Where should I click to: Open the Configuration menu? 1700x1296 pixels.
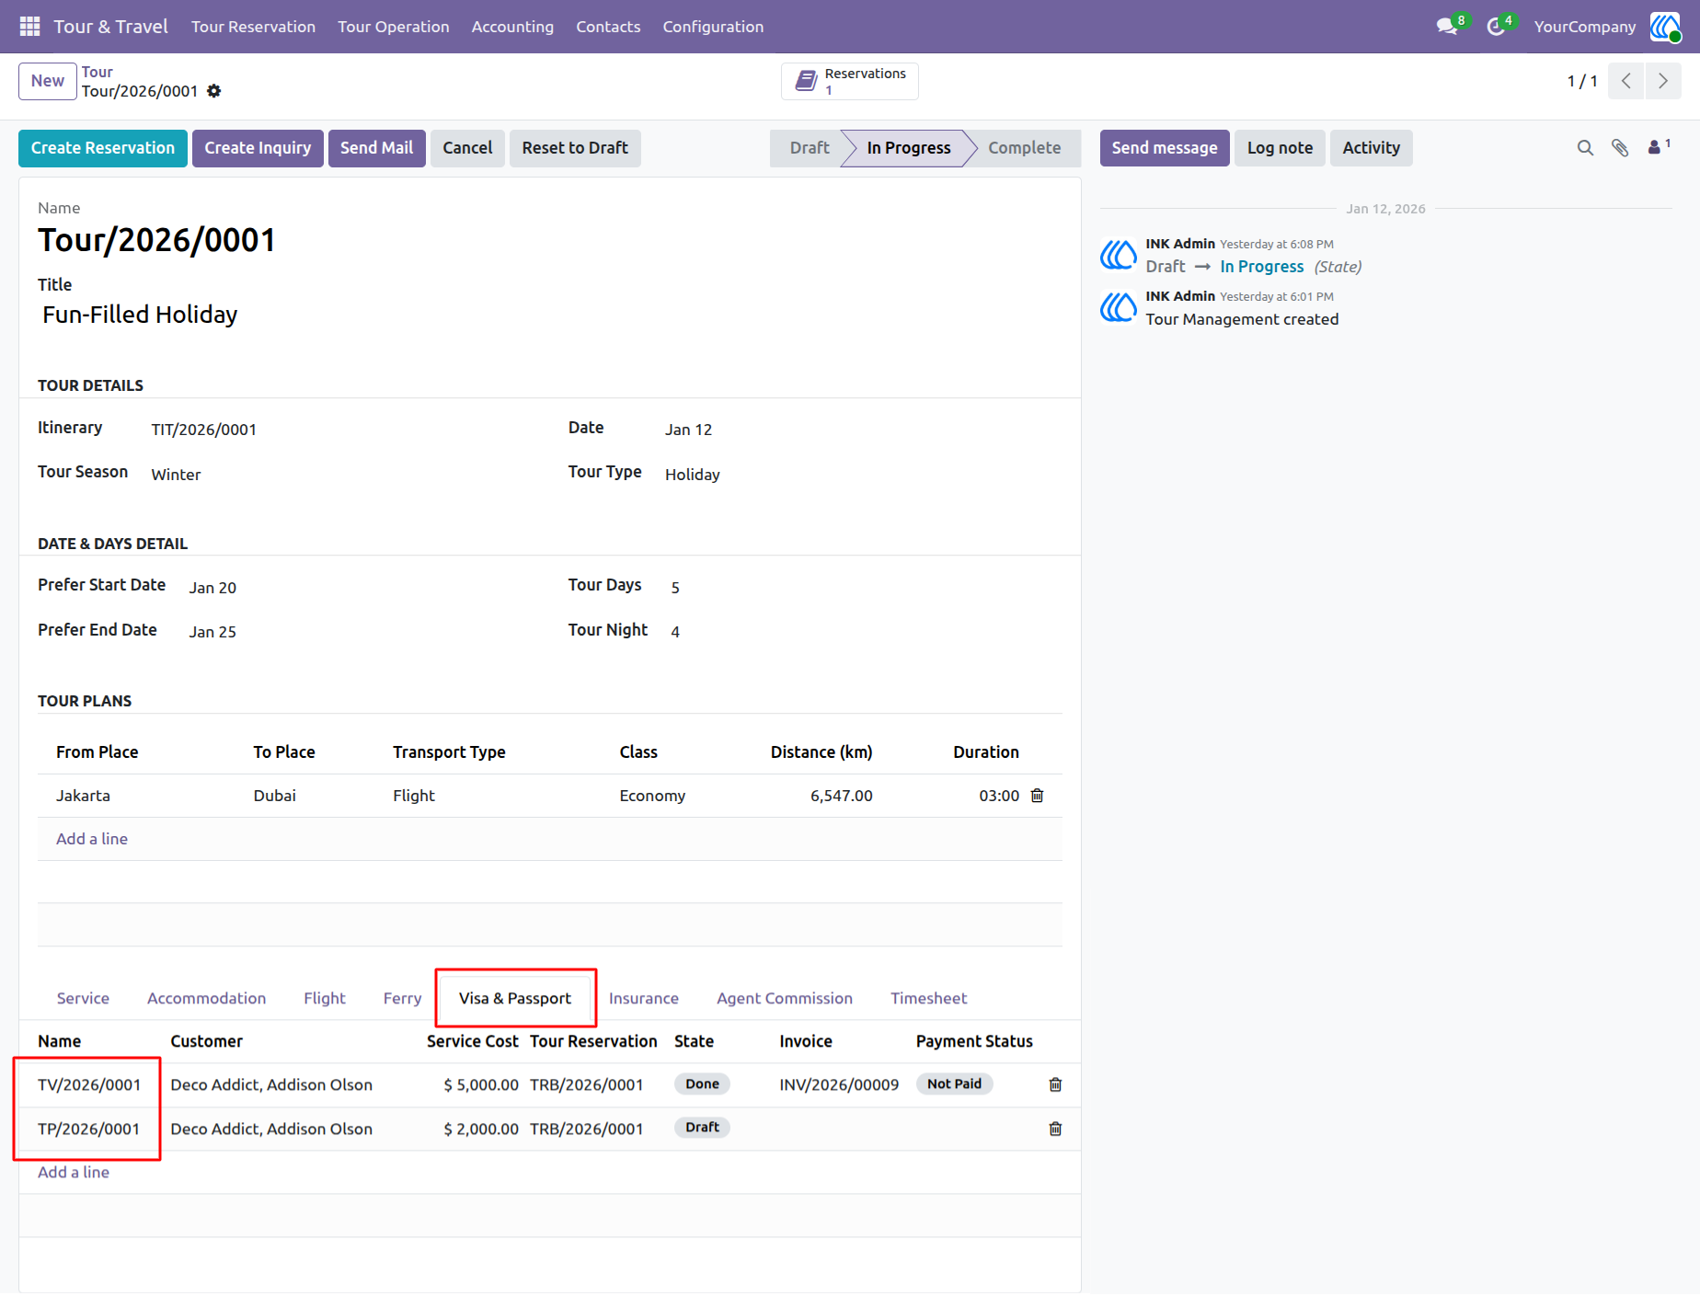tap(713, 27)
